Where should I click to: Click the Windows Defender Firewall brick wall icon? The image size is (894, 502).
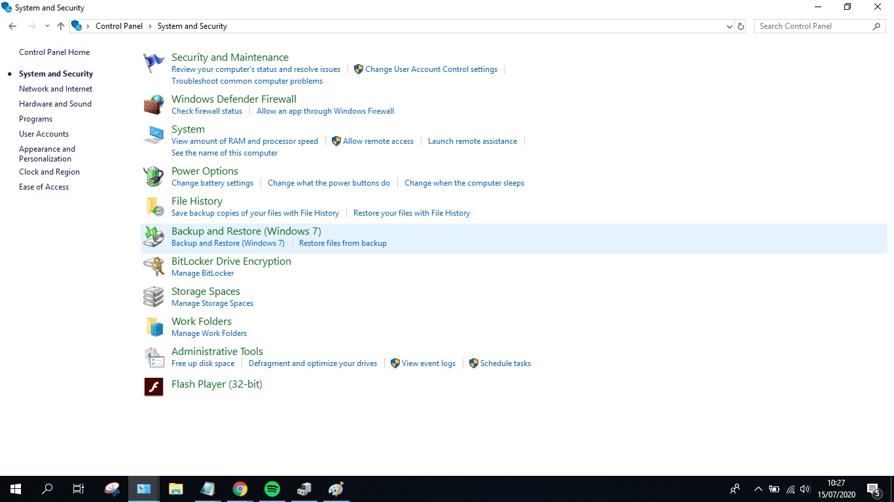(x=154, y=105)
